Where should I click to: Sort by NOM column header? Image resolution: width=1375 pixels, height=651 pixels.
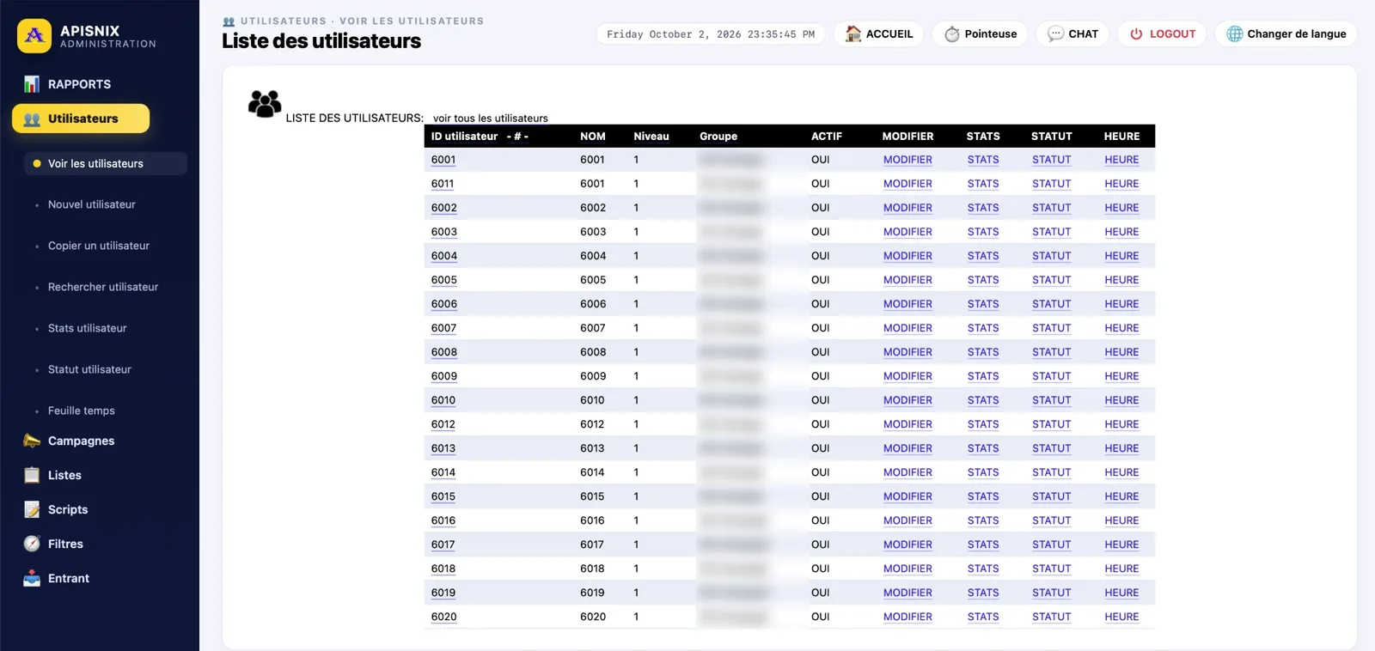pyautogui.click(x=593, y=137)
